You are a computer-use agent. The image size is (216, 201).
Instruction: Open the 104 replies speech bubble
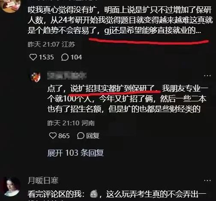click(x=65, y=57)
